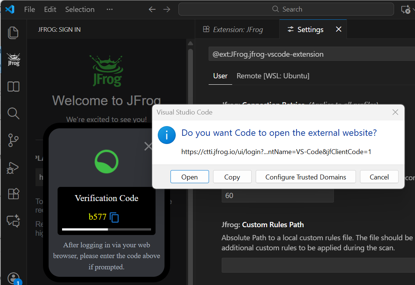
Task: Click Open to visit the JFrog website
Action: [190, 177]
